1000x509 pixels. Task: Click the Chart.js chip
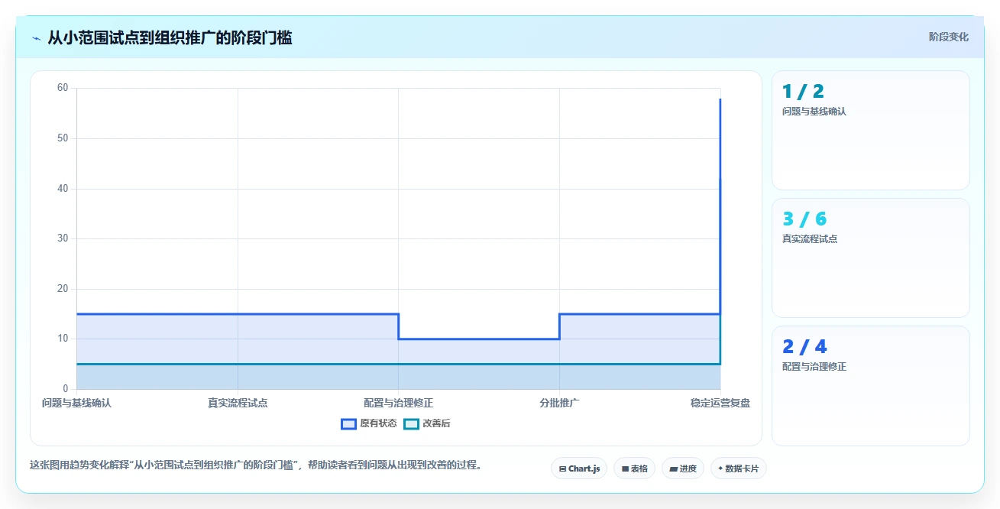pos(579,468)
